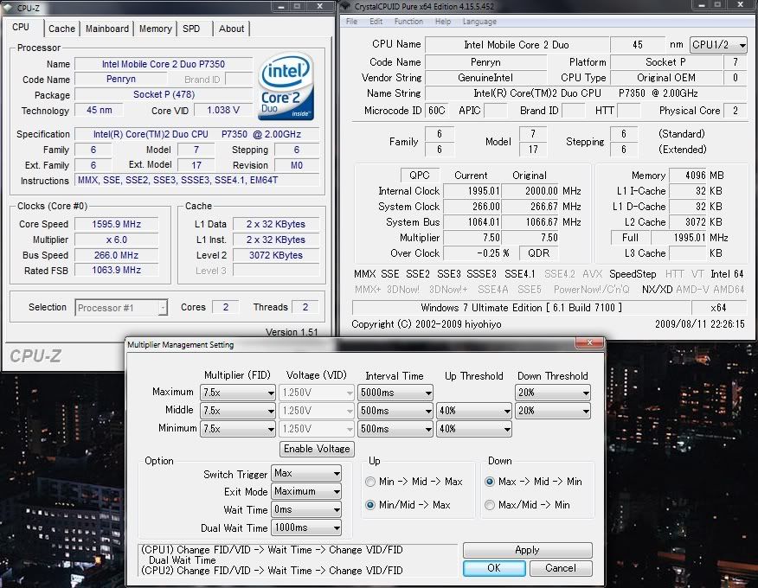Screen dimensions: 758x588
Task: Click the Microcode ID value "60C"
Action: 436,111
